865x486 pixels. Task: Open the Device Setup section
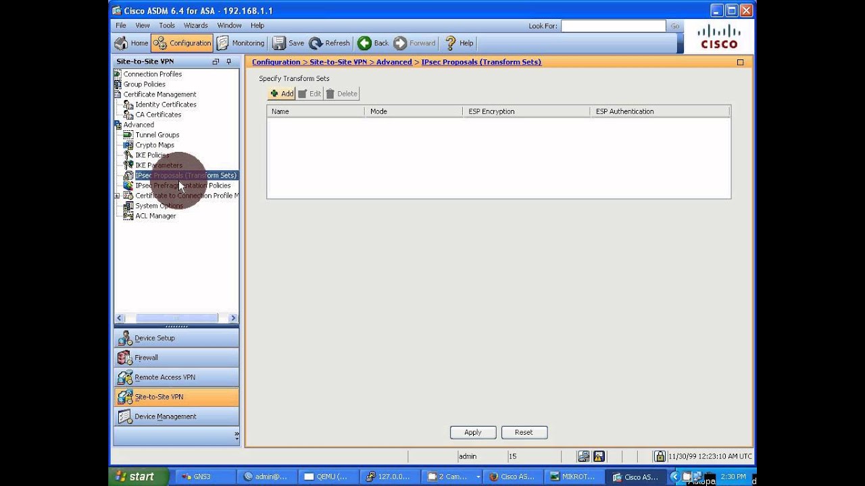[x=176, y=338]
